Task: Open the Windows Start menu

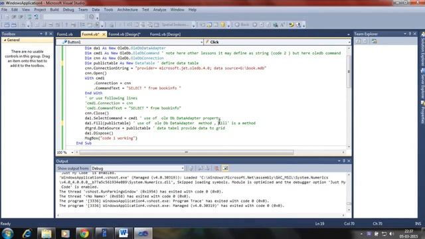Action: click(x=7, y=233)
